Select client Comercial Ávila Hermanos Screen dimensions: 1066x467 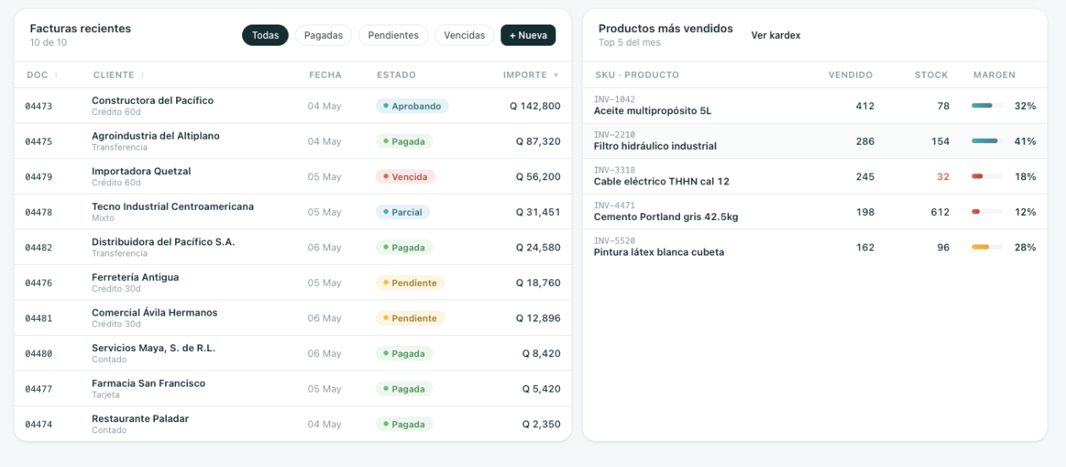tap(154, 312)
